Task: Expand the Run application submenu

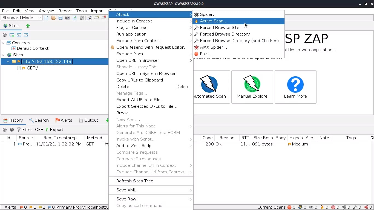Action: pyautogui.click(x=151, y=34)
